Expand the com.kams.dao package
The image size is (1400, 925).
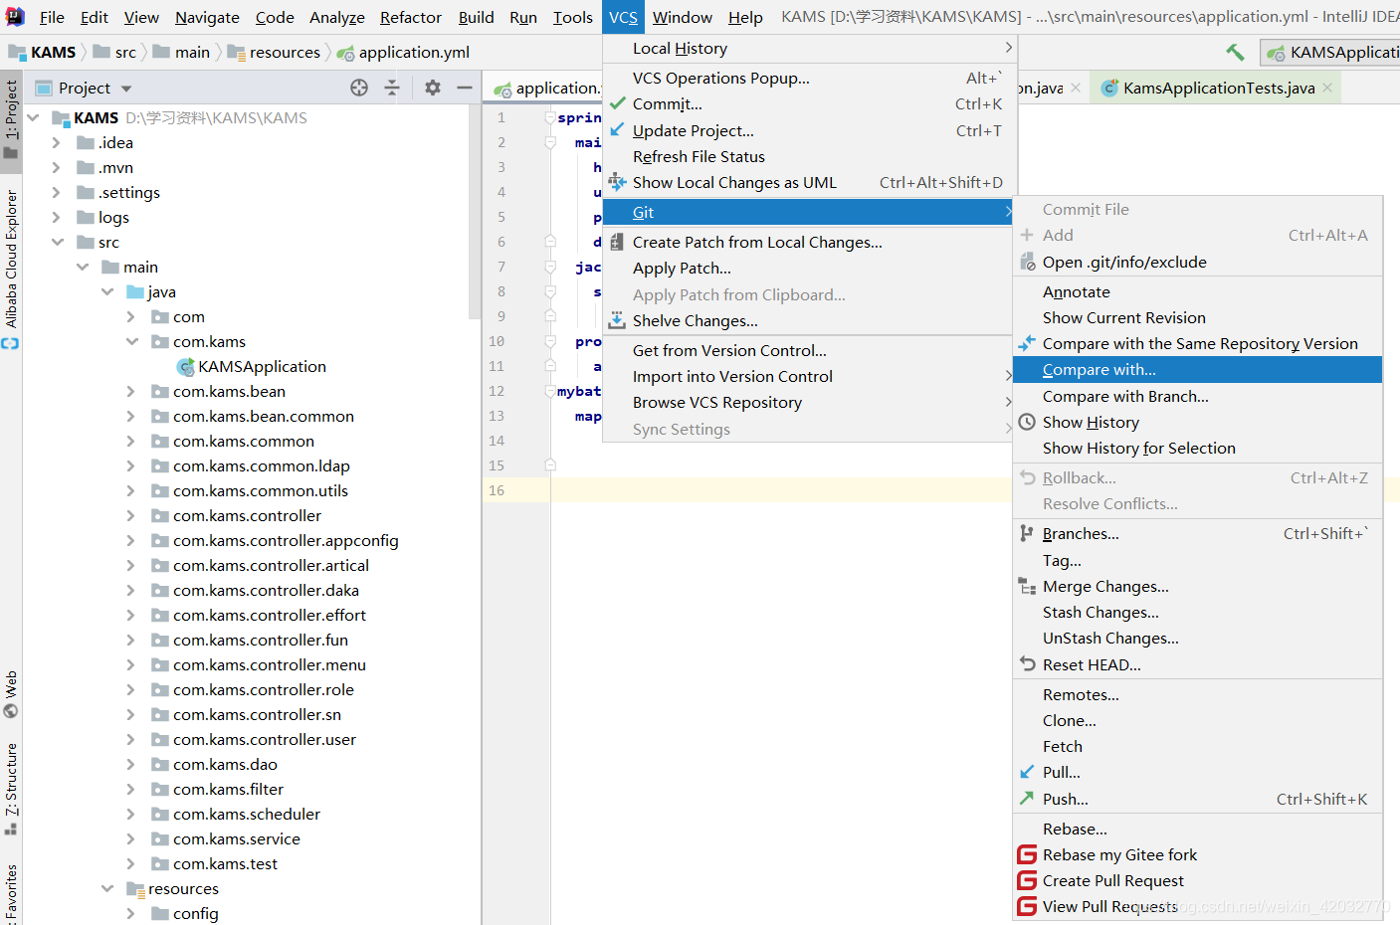(x=131, y=764)
